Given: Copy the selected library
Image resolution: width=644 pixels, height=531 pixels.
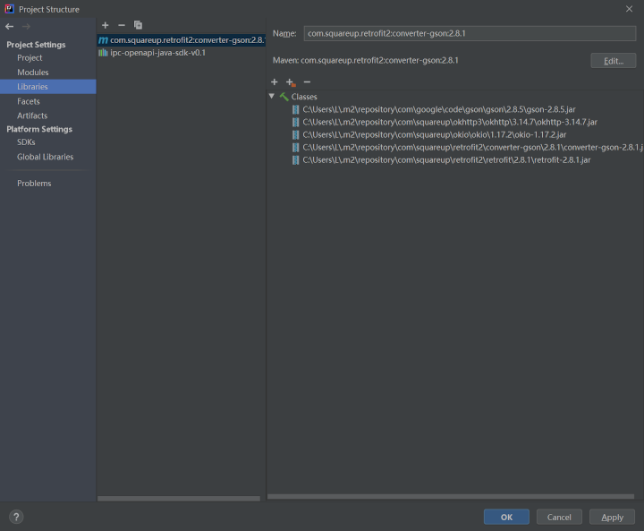Looking at the screenshot, I should [x=138, y=25].
